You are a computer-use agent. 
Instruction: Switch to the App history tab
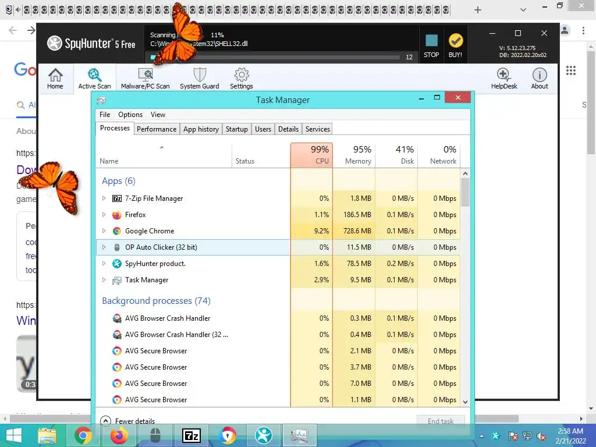pos(201,129)
